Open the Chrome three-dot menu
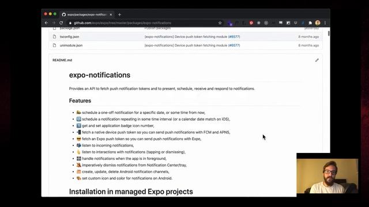 point(325,23)
